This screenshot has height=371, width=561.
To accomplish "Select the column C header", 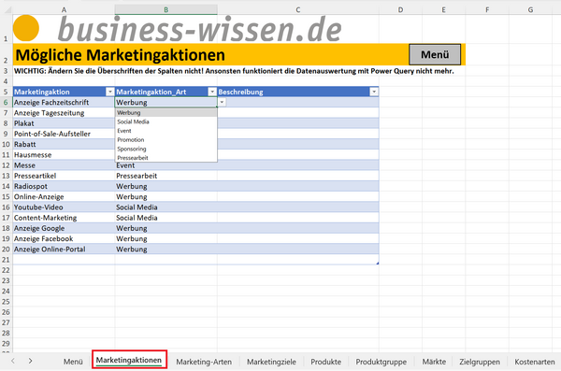I will [x=297, y=10].
